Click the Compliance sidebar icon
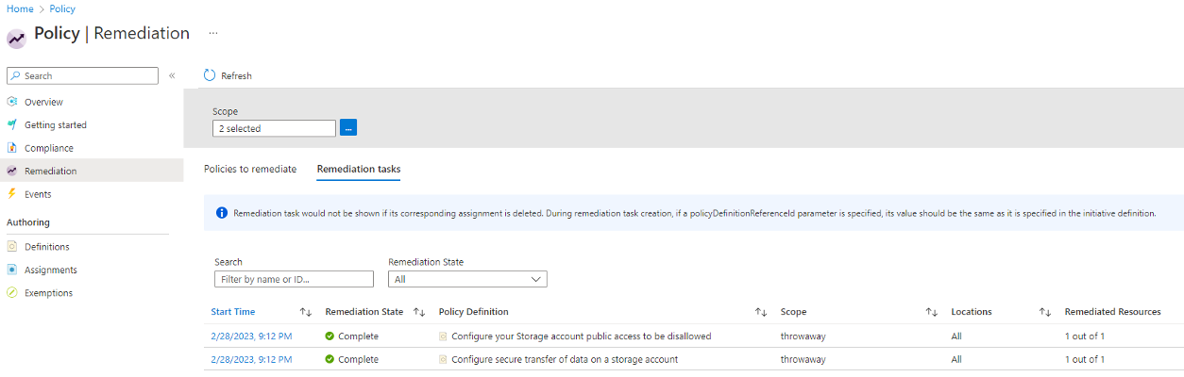 [12, 148]
